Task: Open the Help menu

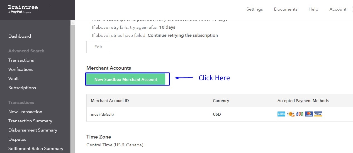Action: (x=313, y=9)
